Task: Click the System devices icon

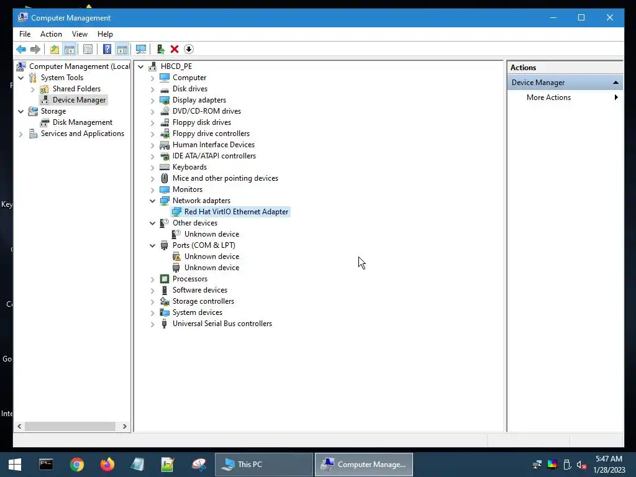Action: click(164, 312)
